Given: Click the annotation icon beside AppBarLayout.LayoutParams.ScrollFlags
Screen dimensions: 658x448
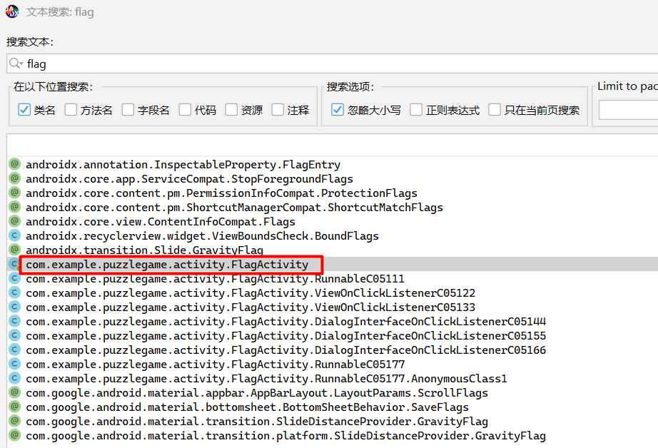Looking at the screenshot, I should (14, 392).
